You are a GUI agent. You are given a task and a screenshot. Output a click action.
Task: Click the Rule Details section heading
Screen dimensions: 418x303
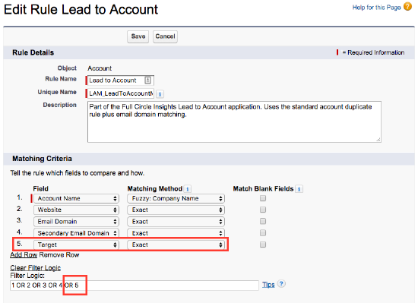pos(33,52)
